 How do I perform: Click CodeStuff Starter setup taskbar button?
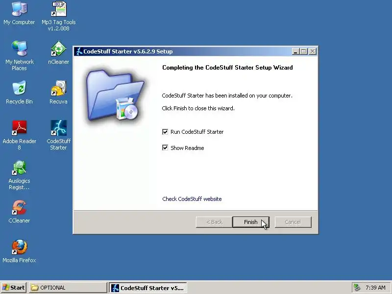(x=148, y=288)
